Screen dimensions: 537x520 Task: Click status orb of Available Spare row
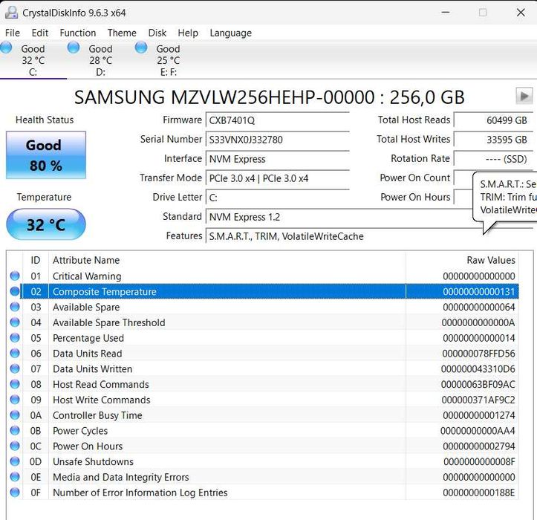pyautogui.click(x=15, y=307)
